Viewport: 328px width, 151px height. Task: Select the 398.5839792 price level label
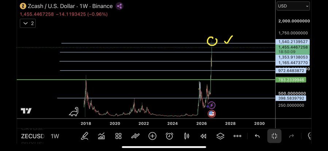coord(291,98)
